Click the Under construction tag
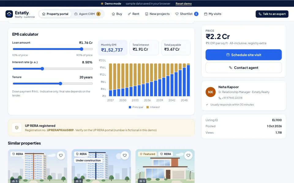The height and width of the screenshot is (183, 294). click(88, 160)
